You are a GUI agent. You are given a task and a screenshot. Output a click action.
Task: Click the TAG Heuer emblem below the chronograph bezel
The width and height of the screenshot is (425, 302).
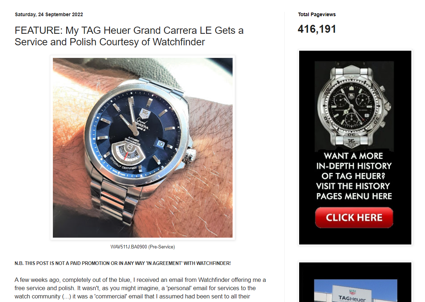(x=352, y=142)
